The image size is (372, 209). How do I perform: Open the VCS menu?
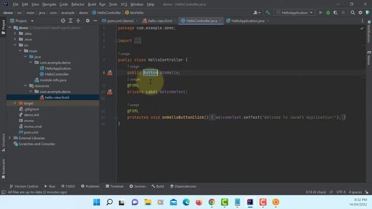(124, 4)
